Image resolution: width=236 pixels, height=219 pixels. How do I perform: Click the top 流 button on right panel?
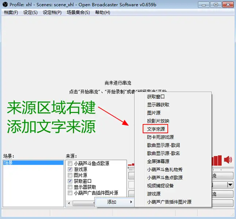pyautogui.click(x=222, y=176)
